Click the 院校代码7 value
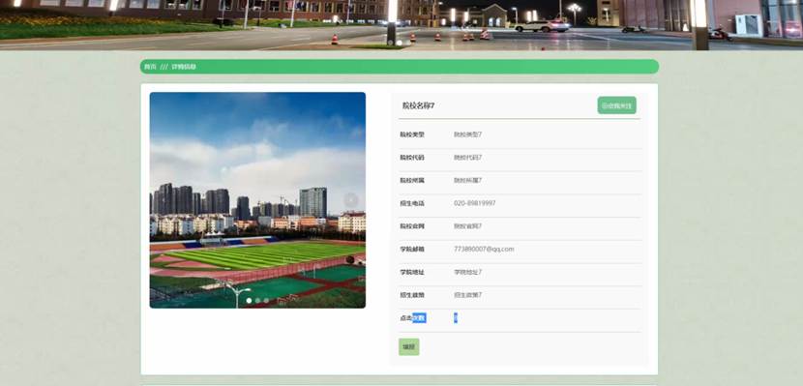This screenshot has width=803, height=386. [467, 158]
